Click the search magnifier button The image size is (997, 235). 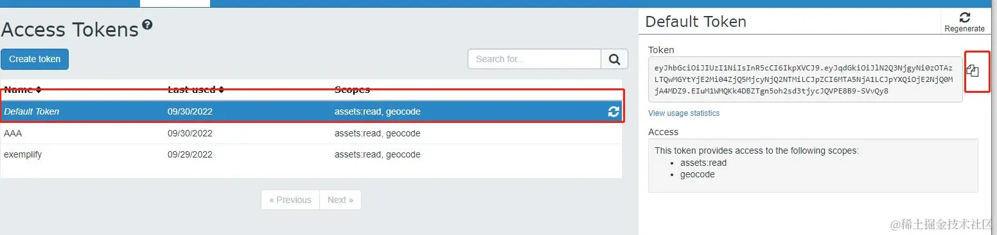click(x=614, y=59)
